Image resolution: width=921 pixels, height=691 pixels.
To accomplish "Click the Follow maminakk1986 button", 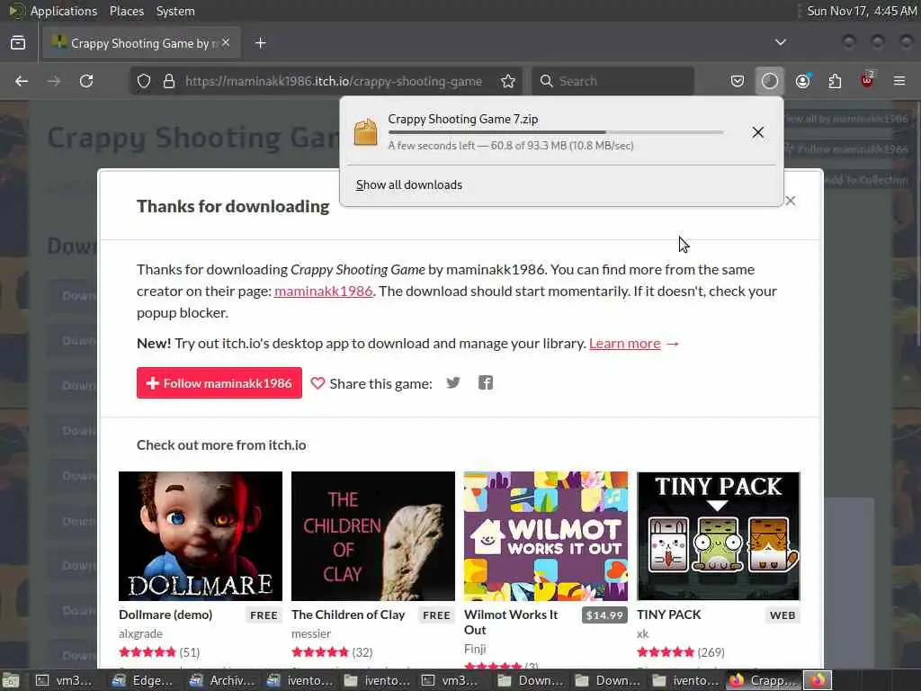I will pos(219,383).
